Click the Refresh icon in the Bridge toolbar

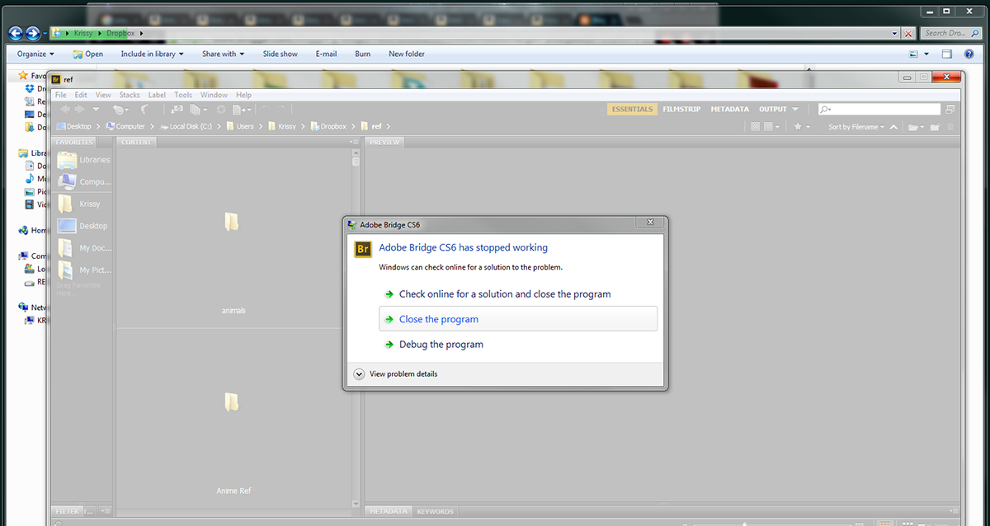(x=220, y=110)
